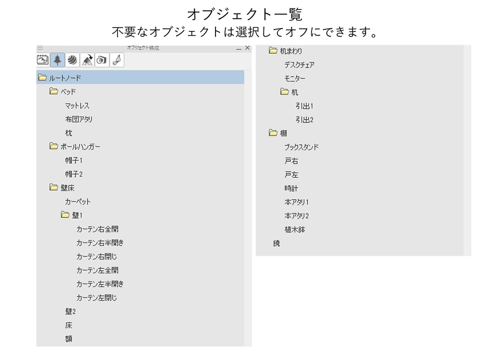Select the tree-shaped object filter icon
This screenshot has width=487, height=360.
[x=57, y=59]
